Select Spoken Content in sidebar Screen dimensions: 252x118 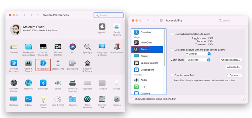147,63
